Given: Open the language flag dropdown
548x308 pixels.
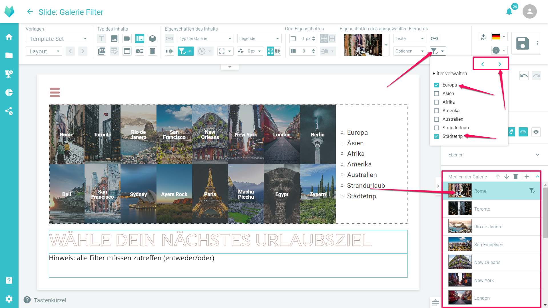Looking at the screenshot, I should (x=499, y=37).
